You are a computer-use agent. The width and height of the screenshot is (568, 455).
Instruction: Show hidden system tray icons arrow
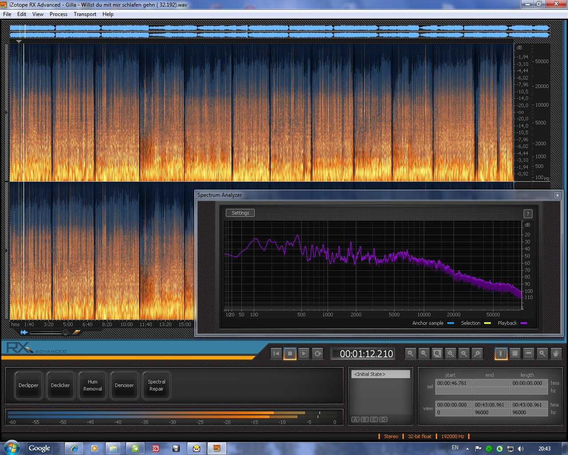467,449
